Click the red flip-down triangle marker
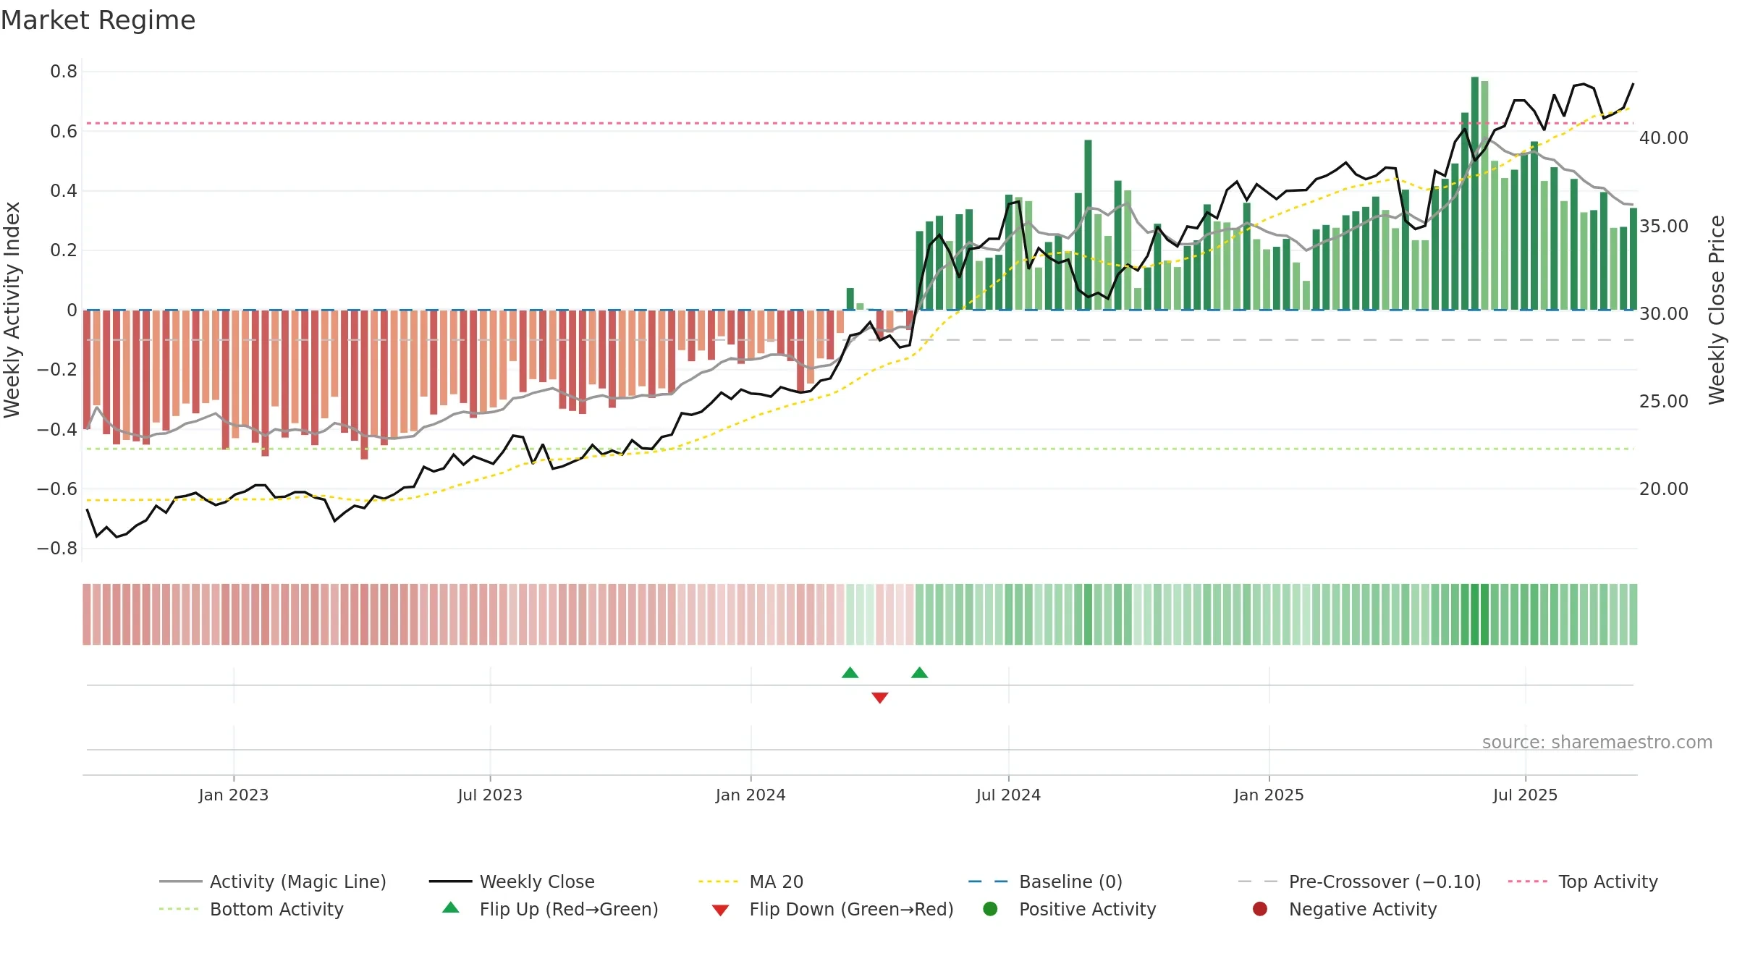 pyautogui.click(x=880, y=698)
